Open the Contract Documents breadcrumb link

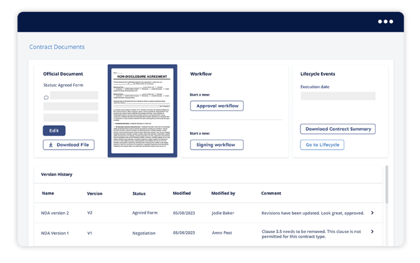click(x=57, y=47)
